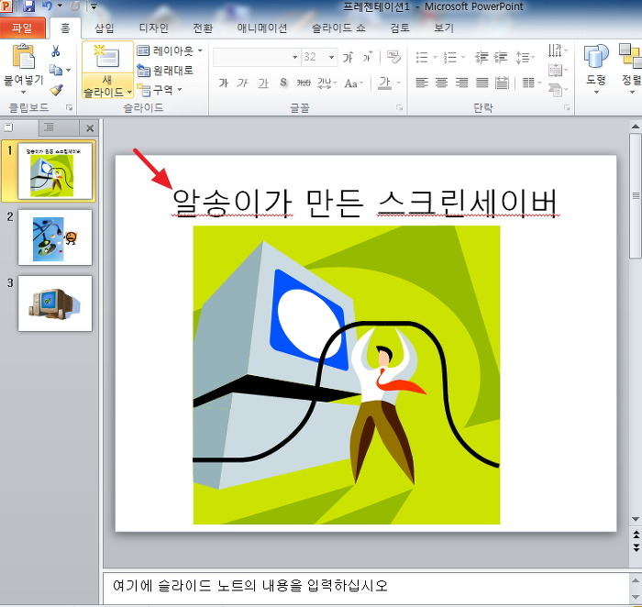
Task: Expand the 레이아웃 layout dropdown
Action: click(x=170, y=50)
